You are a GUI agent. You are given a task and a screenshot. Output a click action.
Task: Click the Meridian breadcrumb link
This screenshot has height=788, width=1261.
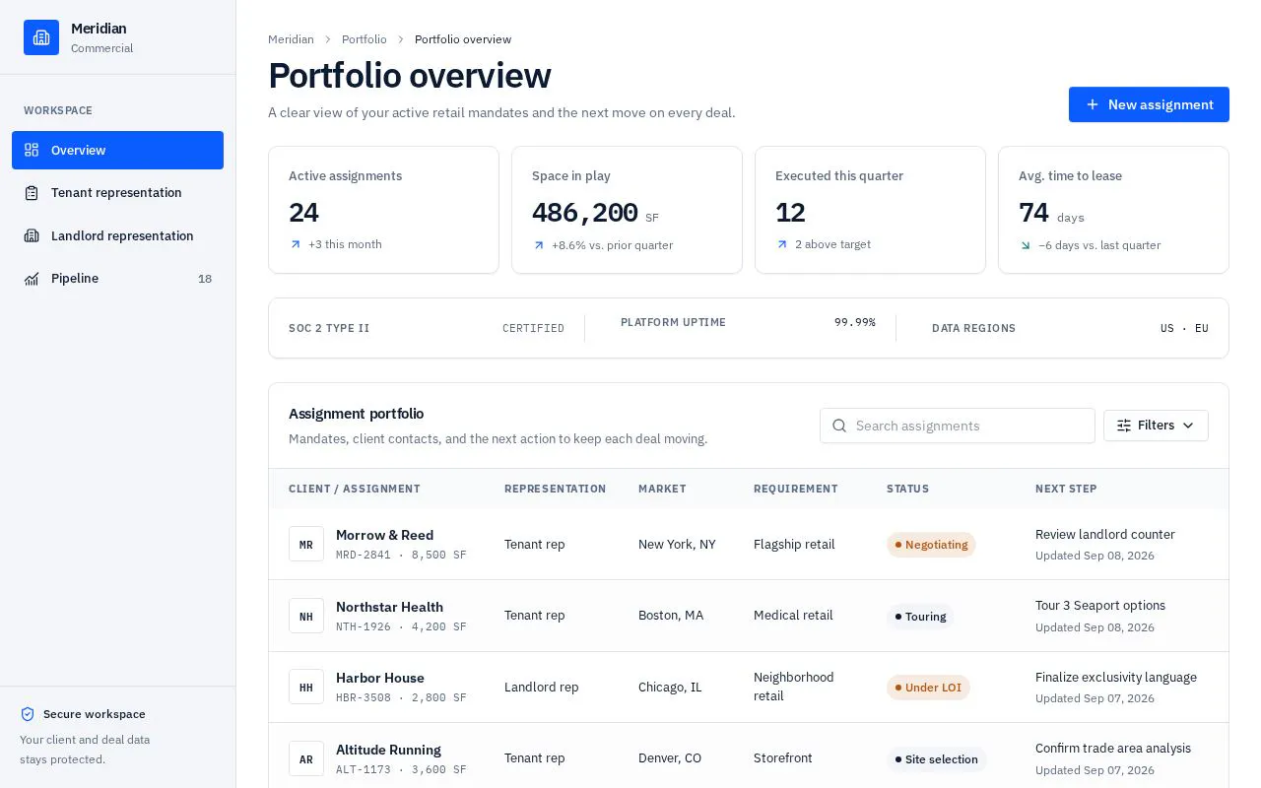pos(291,39)
